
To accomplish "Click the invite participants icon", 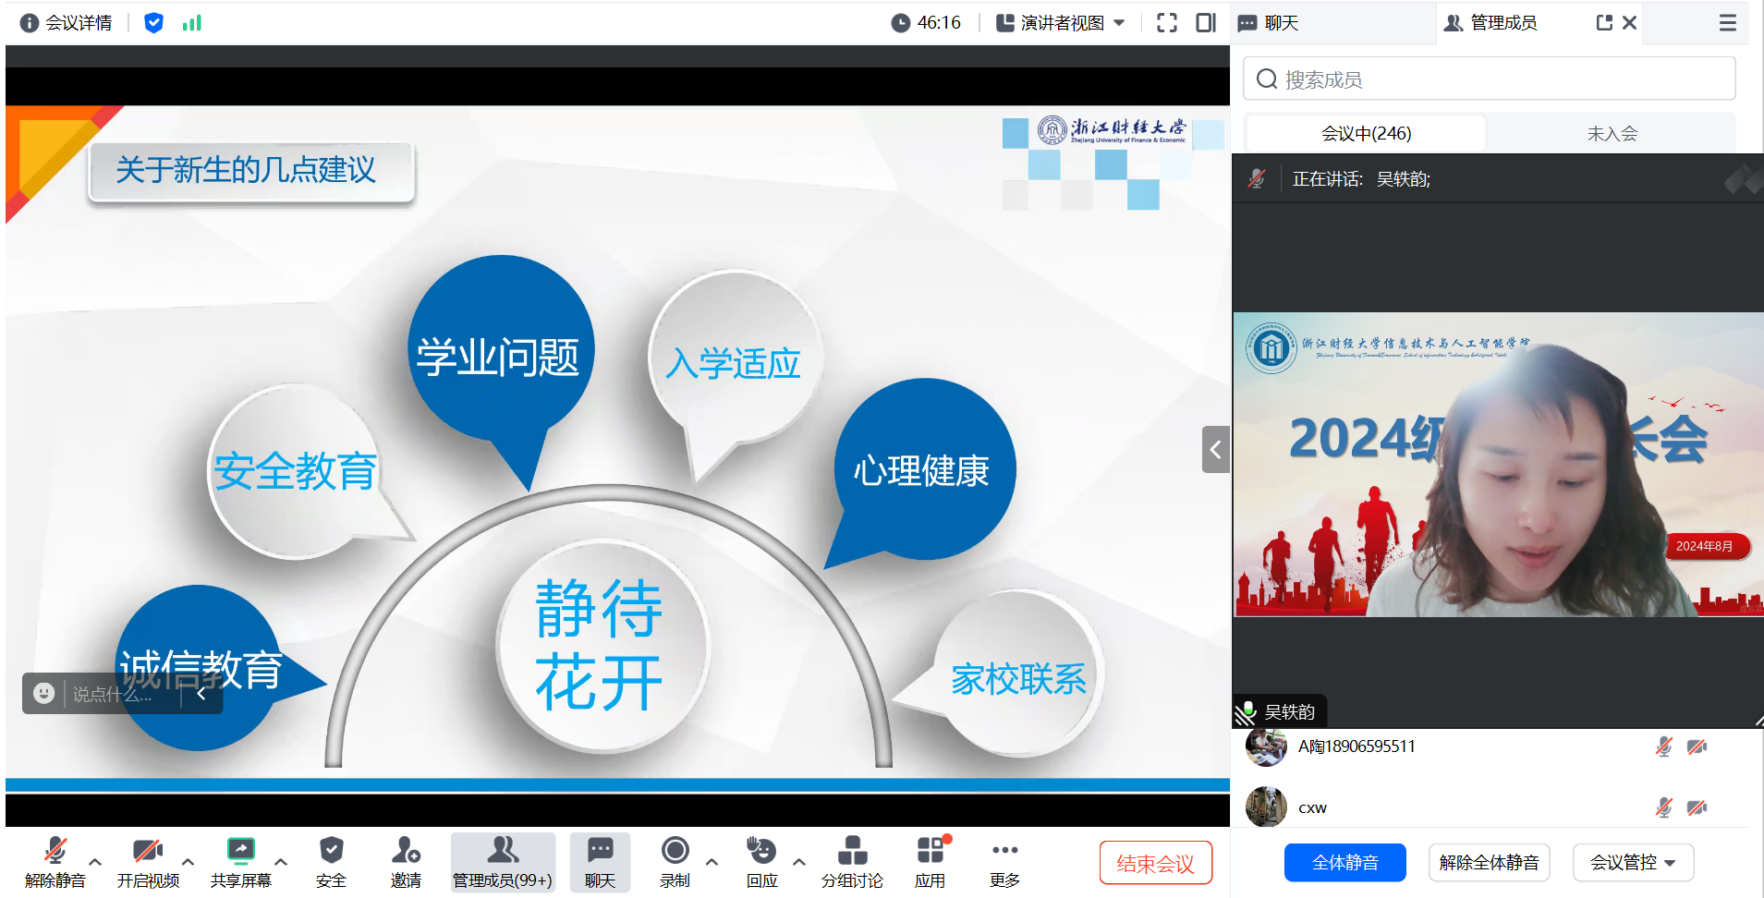I will pos(406,851).
